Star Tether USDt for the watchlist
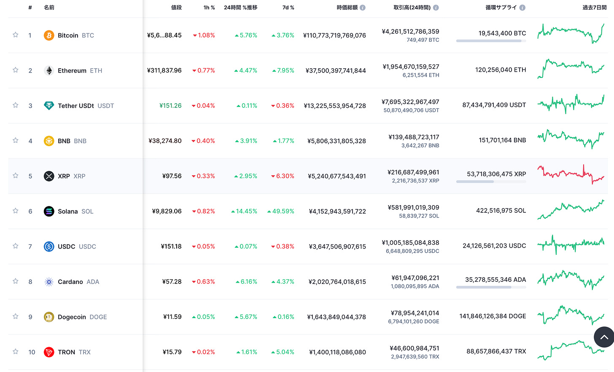This screenshot has height=372, width=614. click(16, 105)
